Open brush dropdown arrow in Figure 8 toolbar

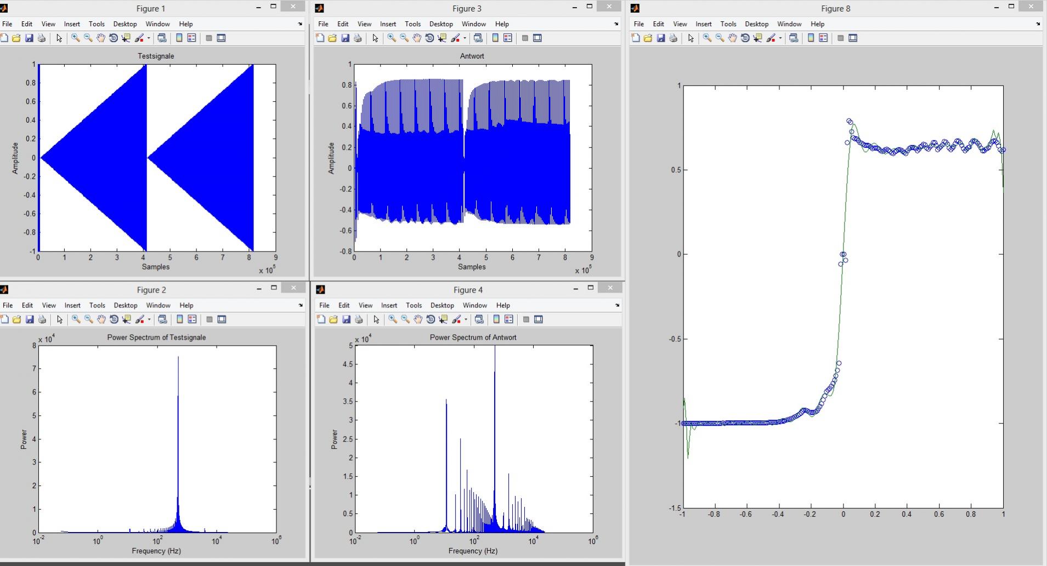click(x=780, y=38)
